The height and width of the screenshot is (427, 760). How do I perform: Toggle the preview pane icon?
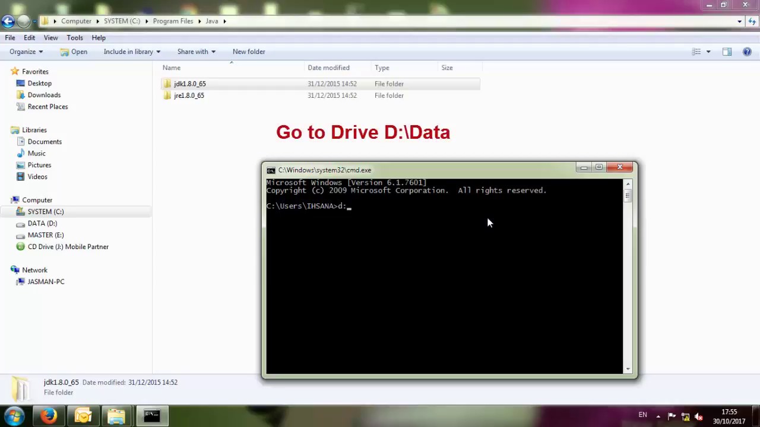point(727,52)
